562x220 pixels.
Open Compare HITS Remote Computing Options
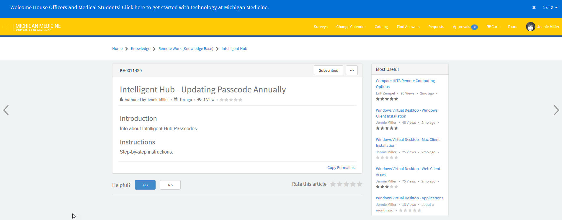(x=405, y=84)
